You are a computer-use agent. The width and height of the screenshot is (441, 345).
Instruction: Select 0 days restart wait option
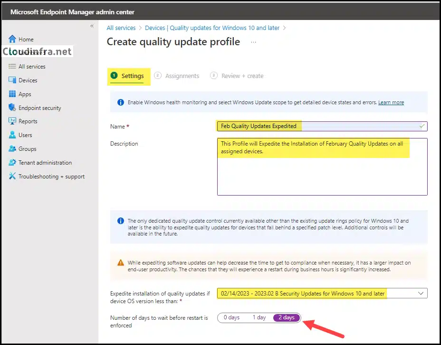coord(231,318)
